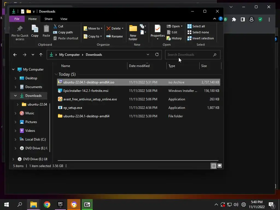Select ubuntu-22.04.1-desktop-amd64 folder row
The height and width of the screenshot is (210, 280).
pyautogui.click(x=139, y=116)
